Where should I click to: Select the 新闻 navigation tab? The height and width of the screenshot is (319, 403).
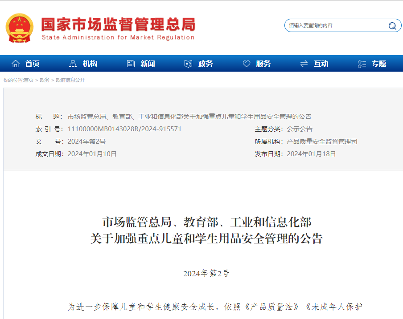point(148,64)
